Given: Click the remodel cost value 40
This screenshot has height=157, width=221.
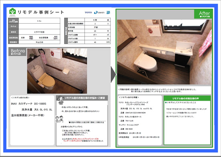Looking at the screenshot, I should [x=95, y=42].
